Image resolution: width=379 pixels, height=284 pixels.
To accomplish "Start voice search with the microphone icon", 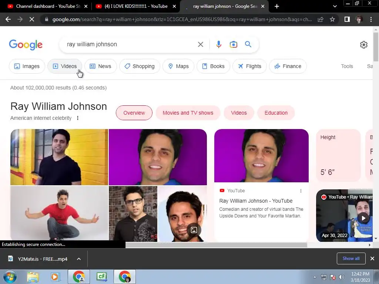I will [218, 44].
